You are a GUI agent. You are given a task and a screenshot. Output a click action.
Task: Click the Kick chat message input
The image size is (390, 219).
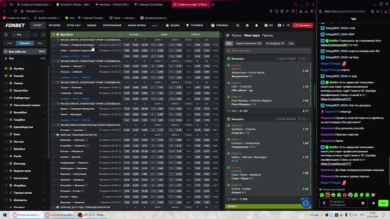(x=343, y=203)
